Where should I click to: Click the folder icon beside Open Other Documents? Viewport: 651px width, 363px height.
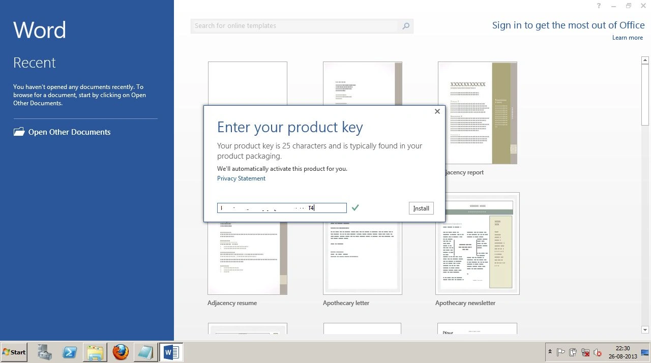pyautogui.click(x=19, y=132)
